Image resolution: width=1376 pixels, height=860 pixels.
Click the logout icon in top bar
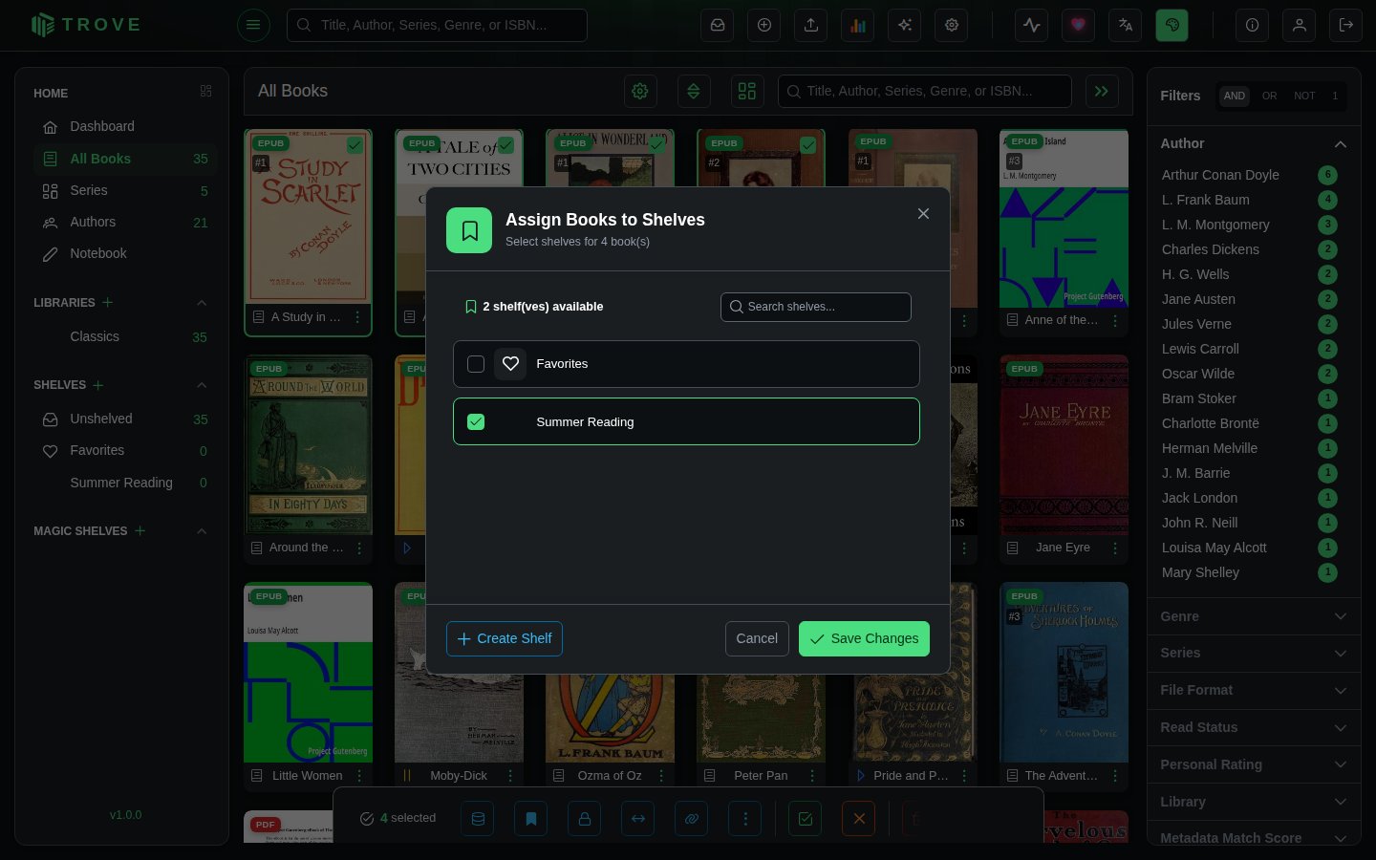pyautogui.click(x=1346, y=25)
